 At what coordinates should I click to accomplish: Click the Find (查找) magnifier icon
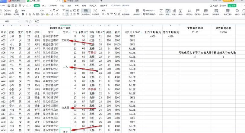(x=237, y=11)
